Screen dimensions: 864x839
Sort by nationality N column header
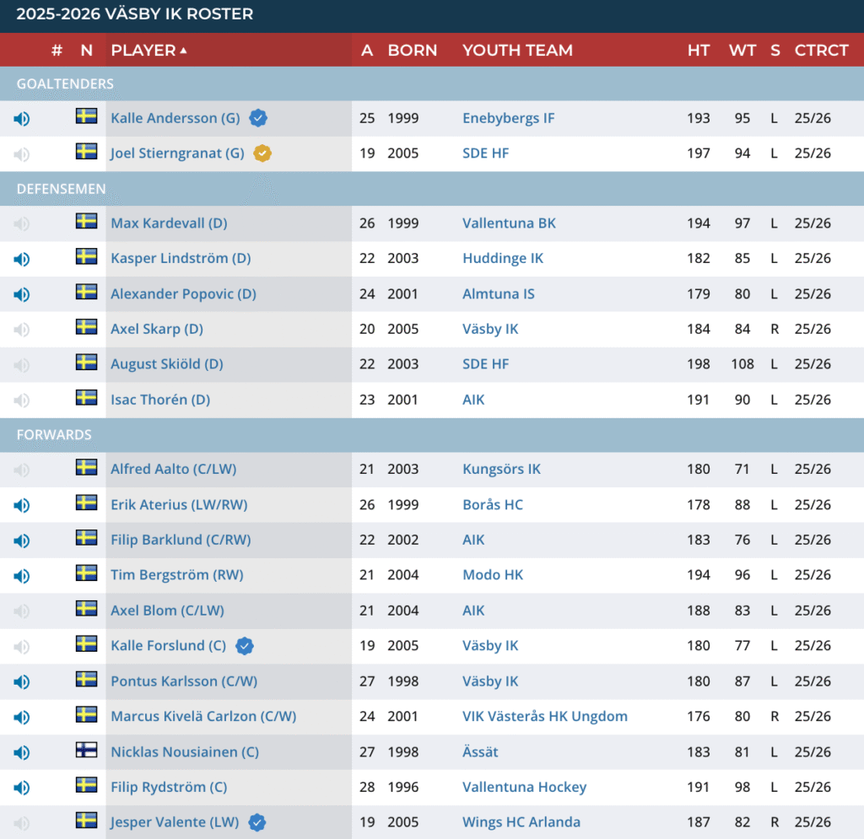(x=87, y=50)
